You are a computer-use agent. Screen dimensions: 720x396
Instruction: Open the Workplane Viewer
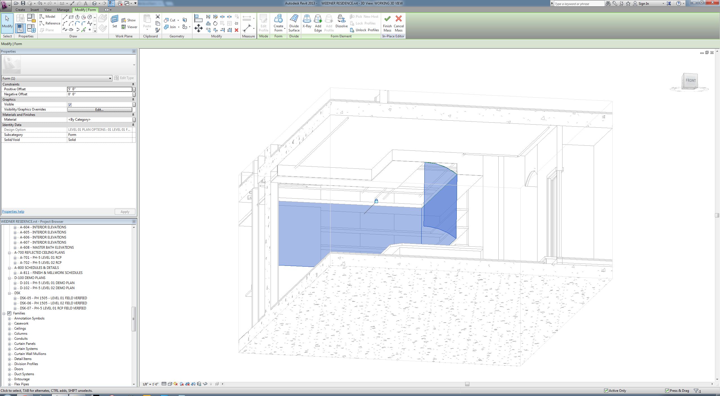(129, 27)
